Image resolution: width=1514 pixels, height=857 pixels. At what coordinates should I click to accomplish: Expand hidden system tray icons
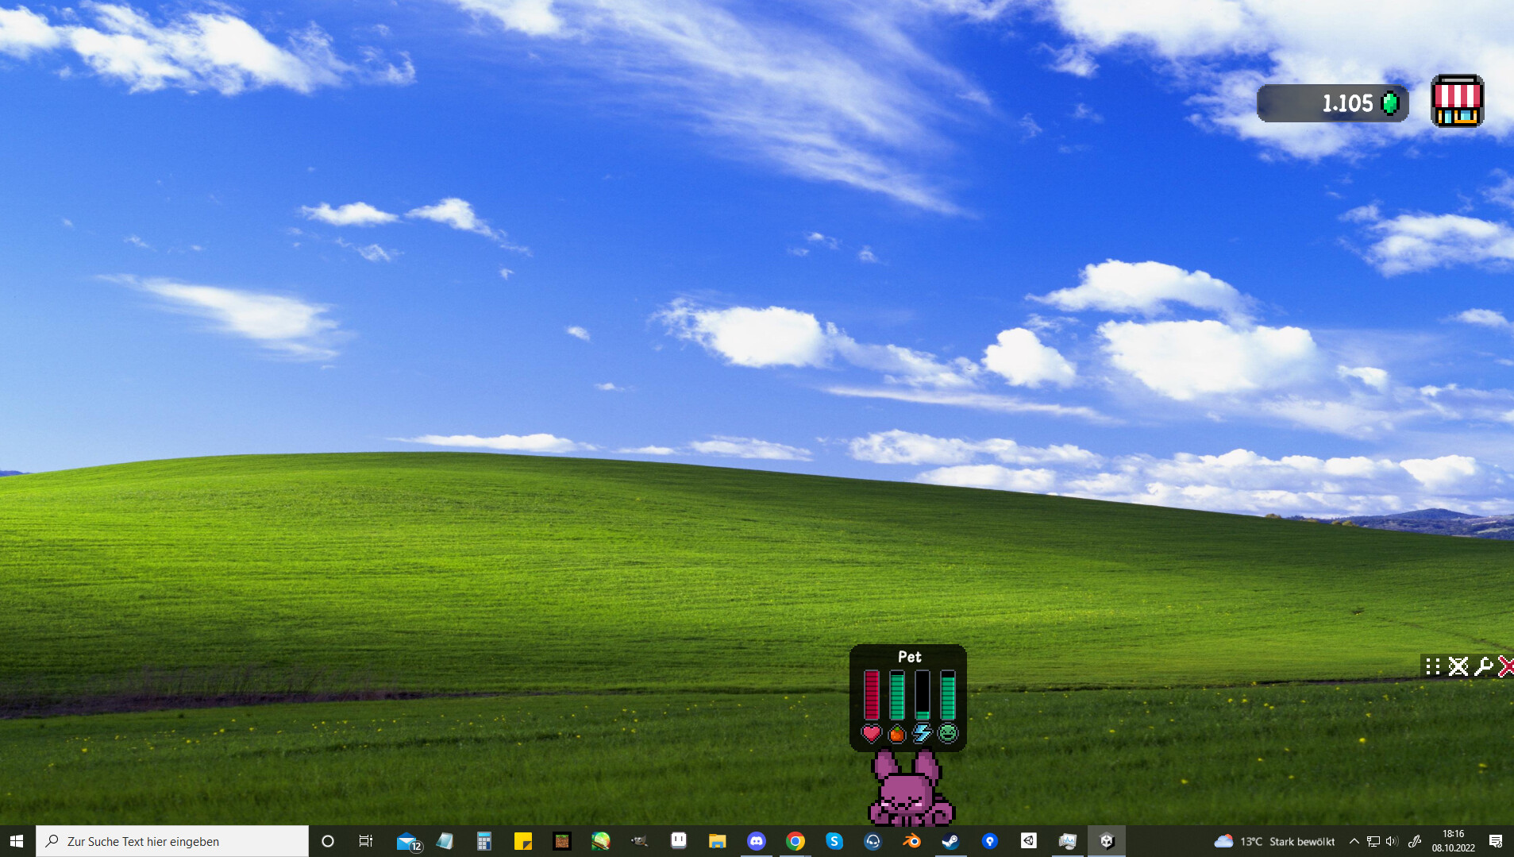(x=1354, y=841)
